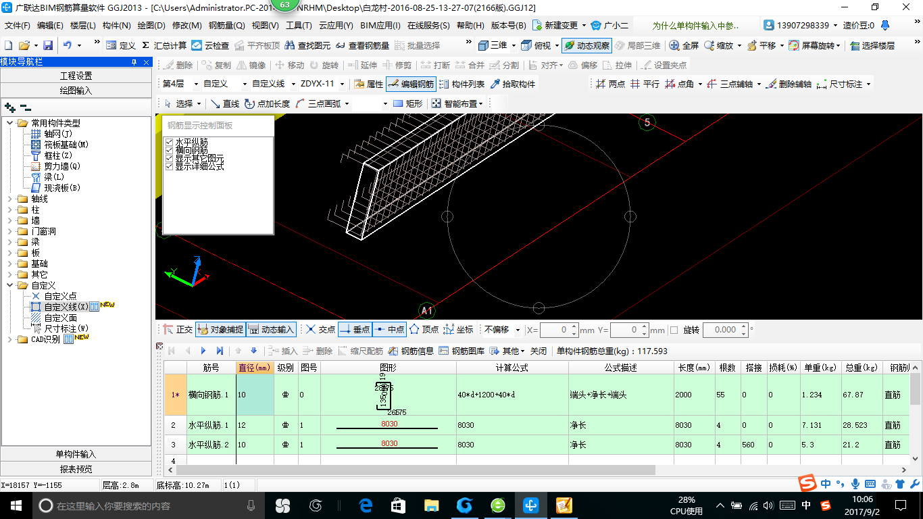The image size is (923, 519).
Task: Click 全屏 full screen zoom
Action: [684, 45]
